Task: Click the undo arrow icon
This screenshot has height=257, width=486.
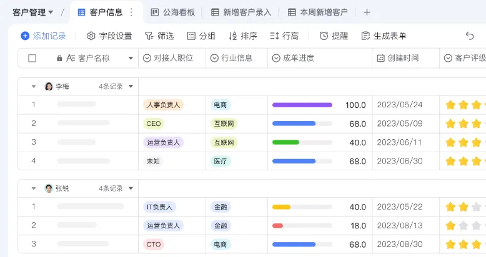Action: pos(470,36)
